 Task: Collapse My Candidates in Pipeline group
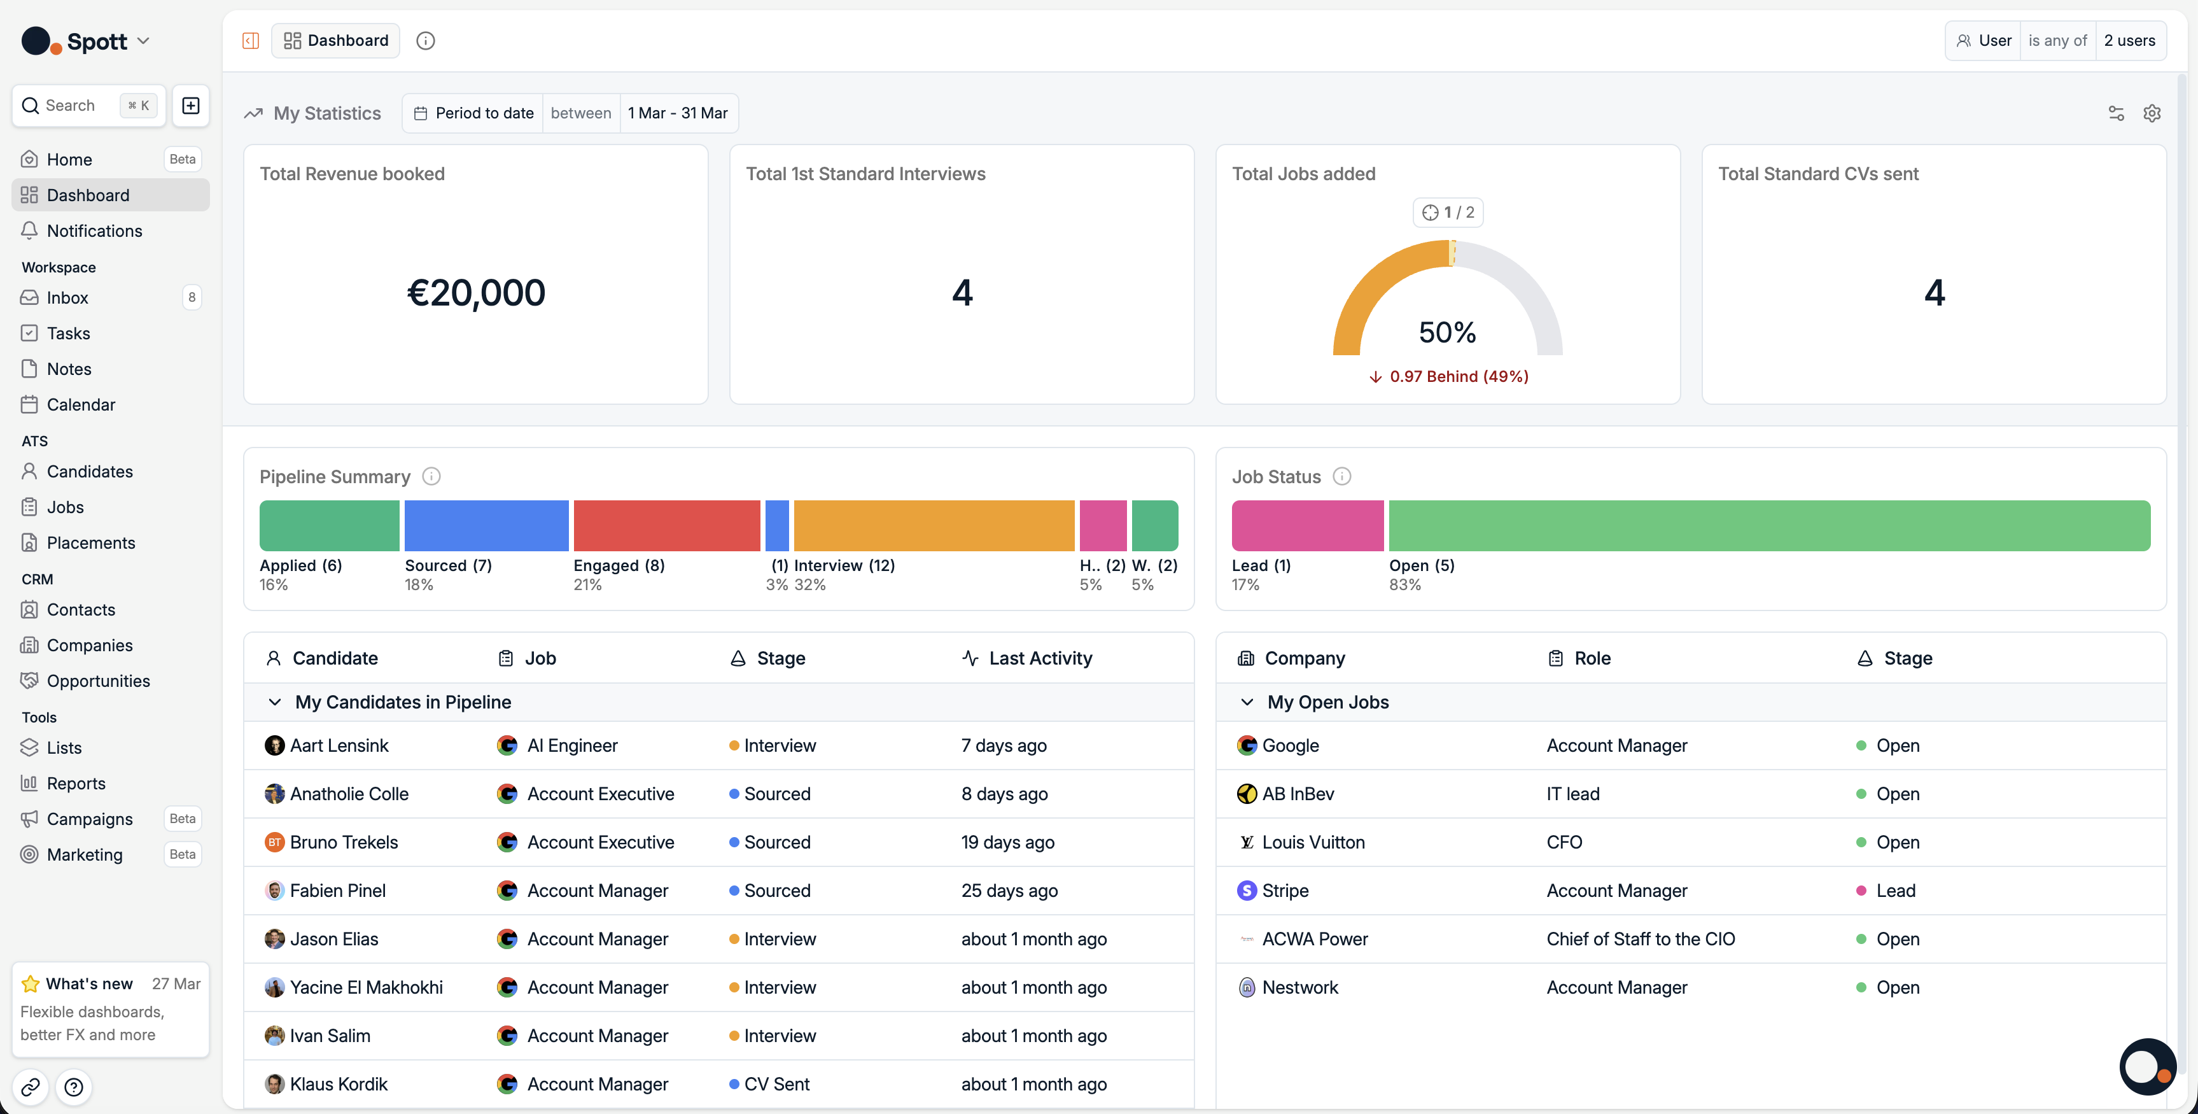275,702
